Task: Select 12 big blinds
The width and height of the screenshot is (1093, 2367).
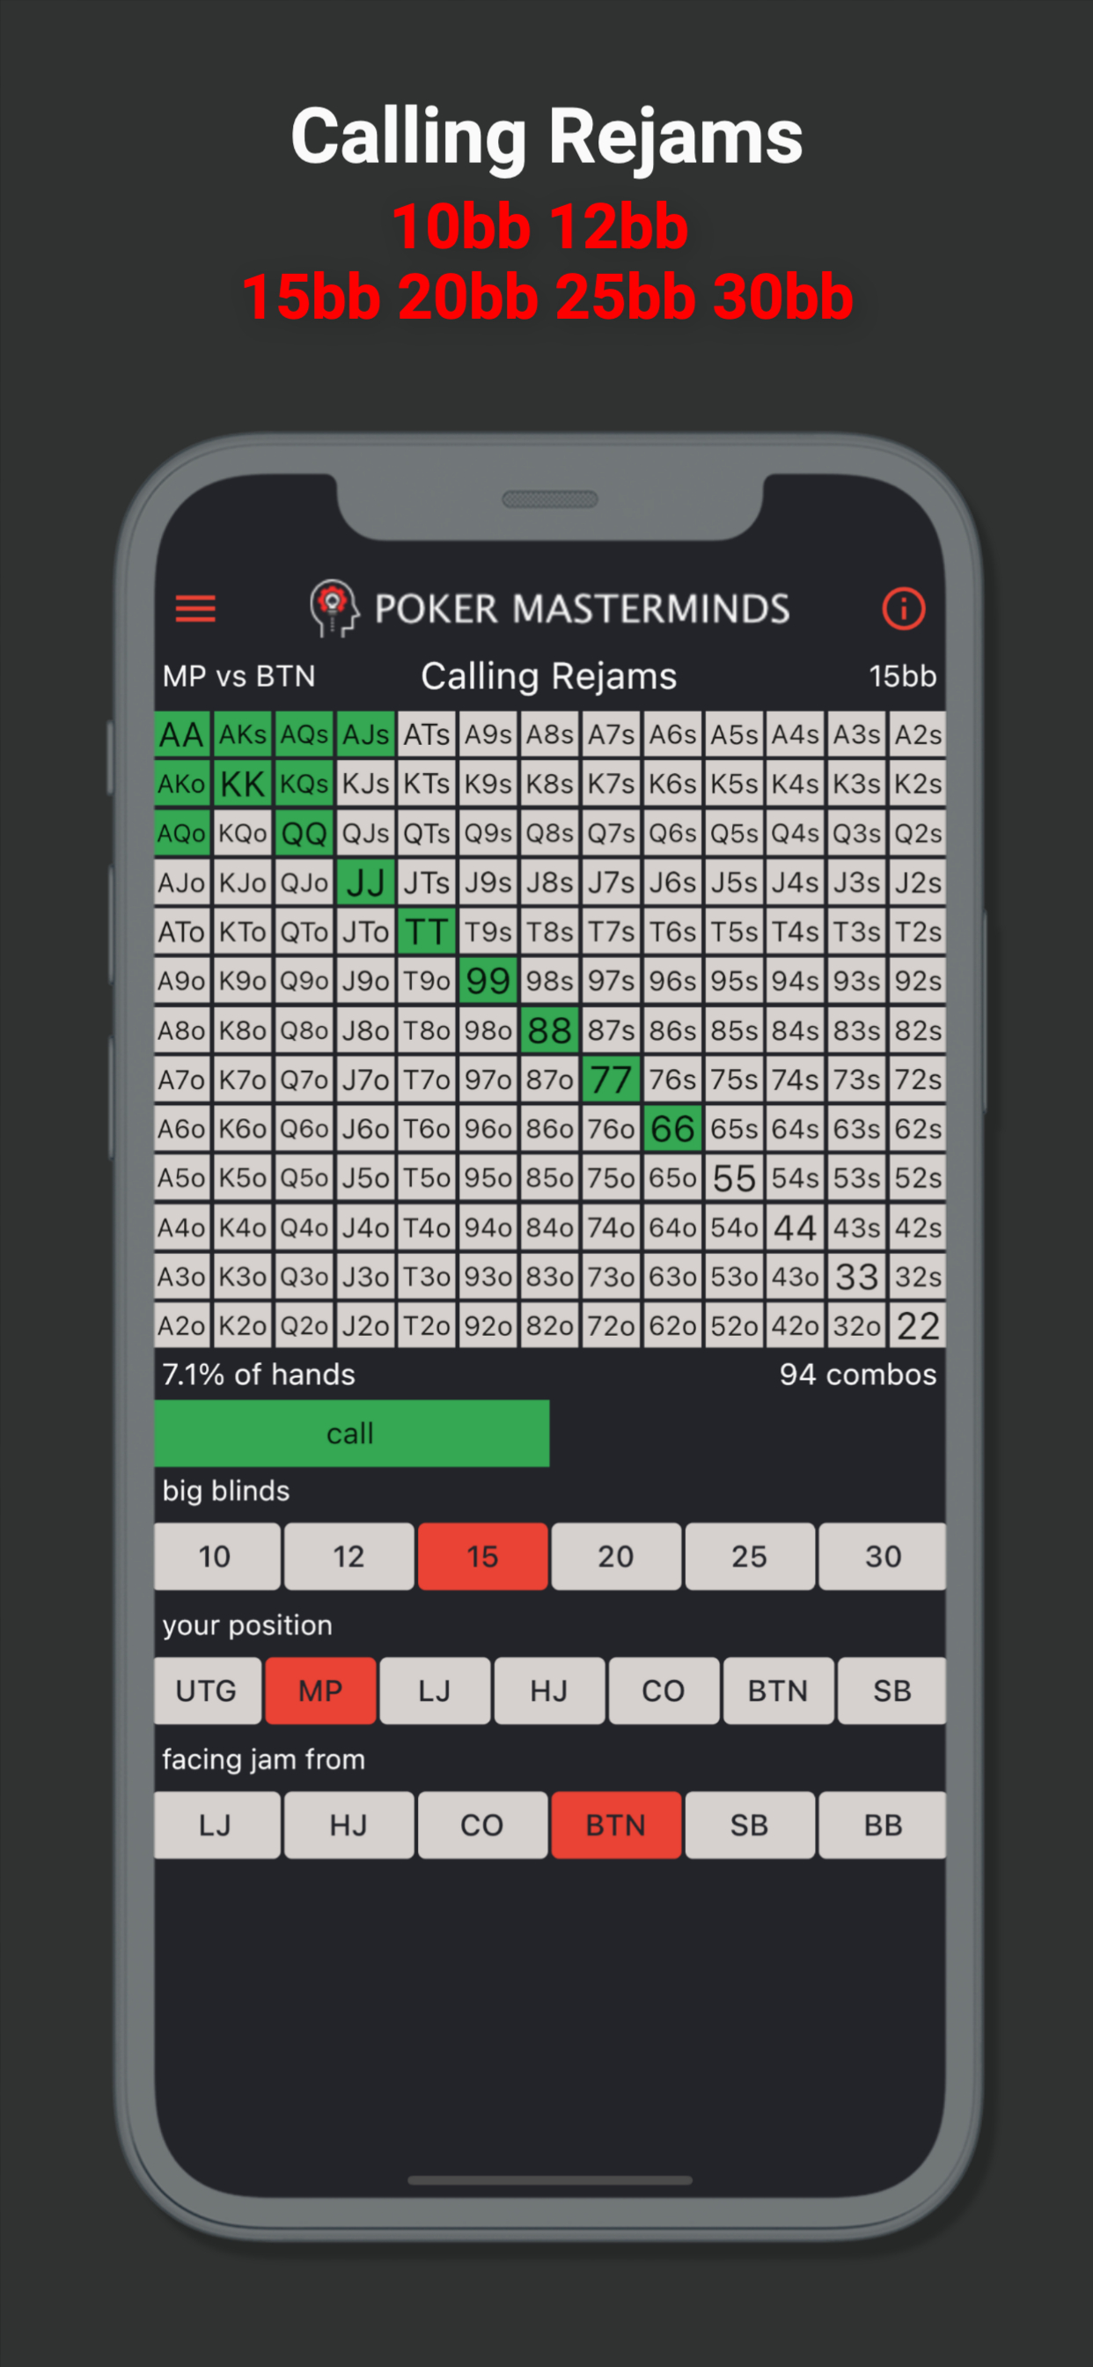Action: click(x=348, y=1556)
